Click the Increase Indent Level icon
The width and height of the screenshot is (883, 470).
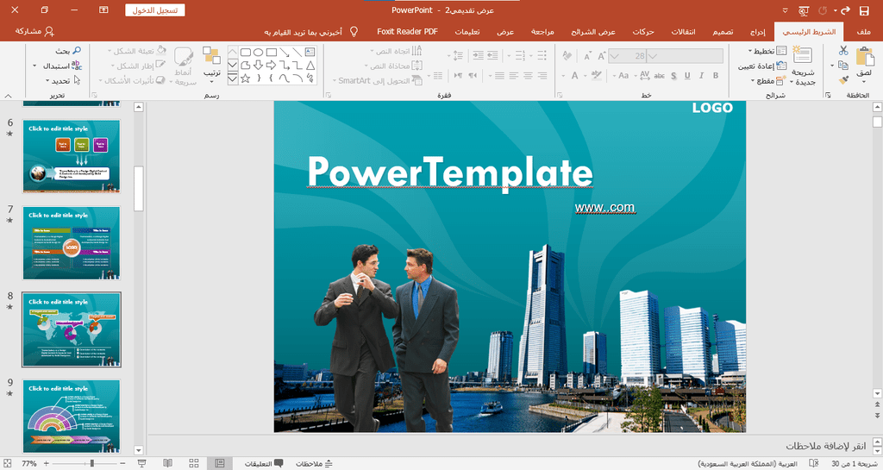(x=478, y=55)
